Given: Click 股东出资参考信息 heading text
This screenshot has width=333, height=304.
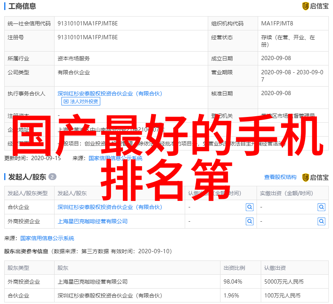Looking at the screenshot, I should [26, 251].
